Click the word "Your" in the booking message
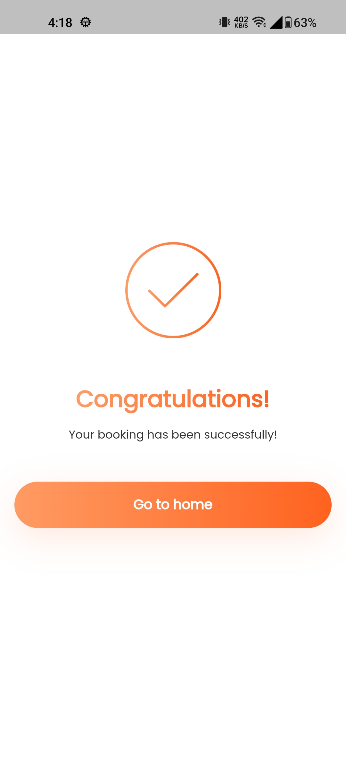Viewport: 346px width, 770px height. [x=82, y=435]
